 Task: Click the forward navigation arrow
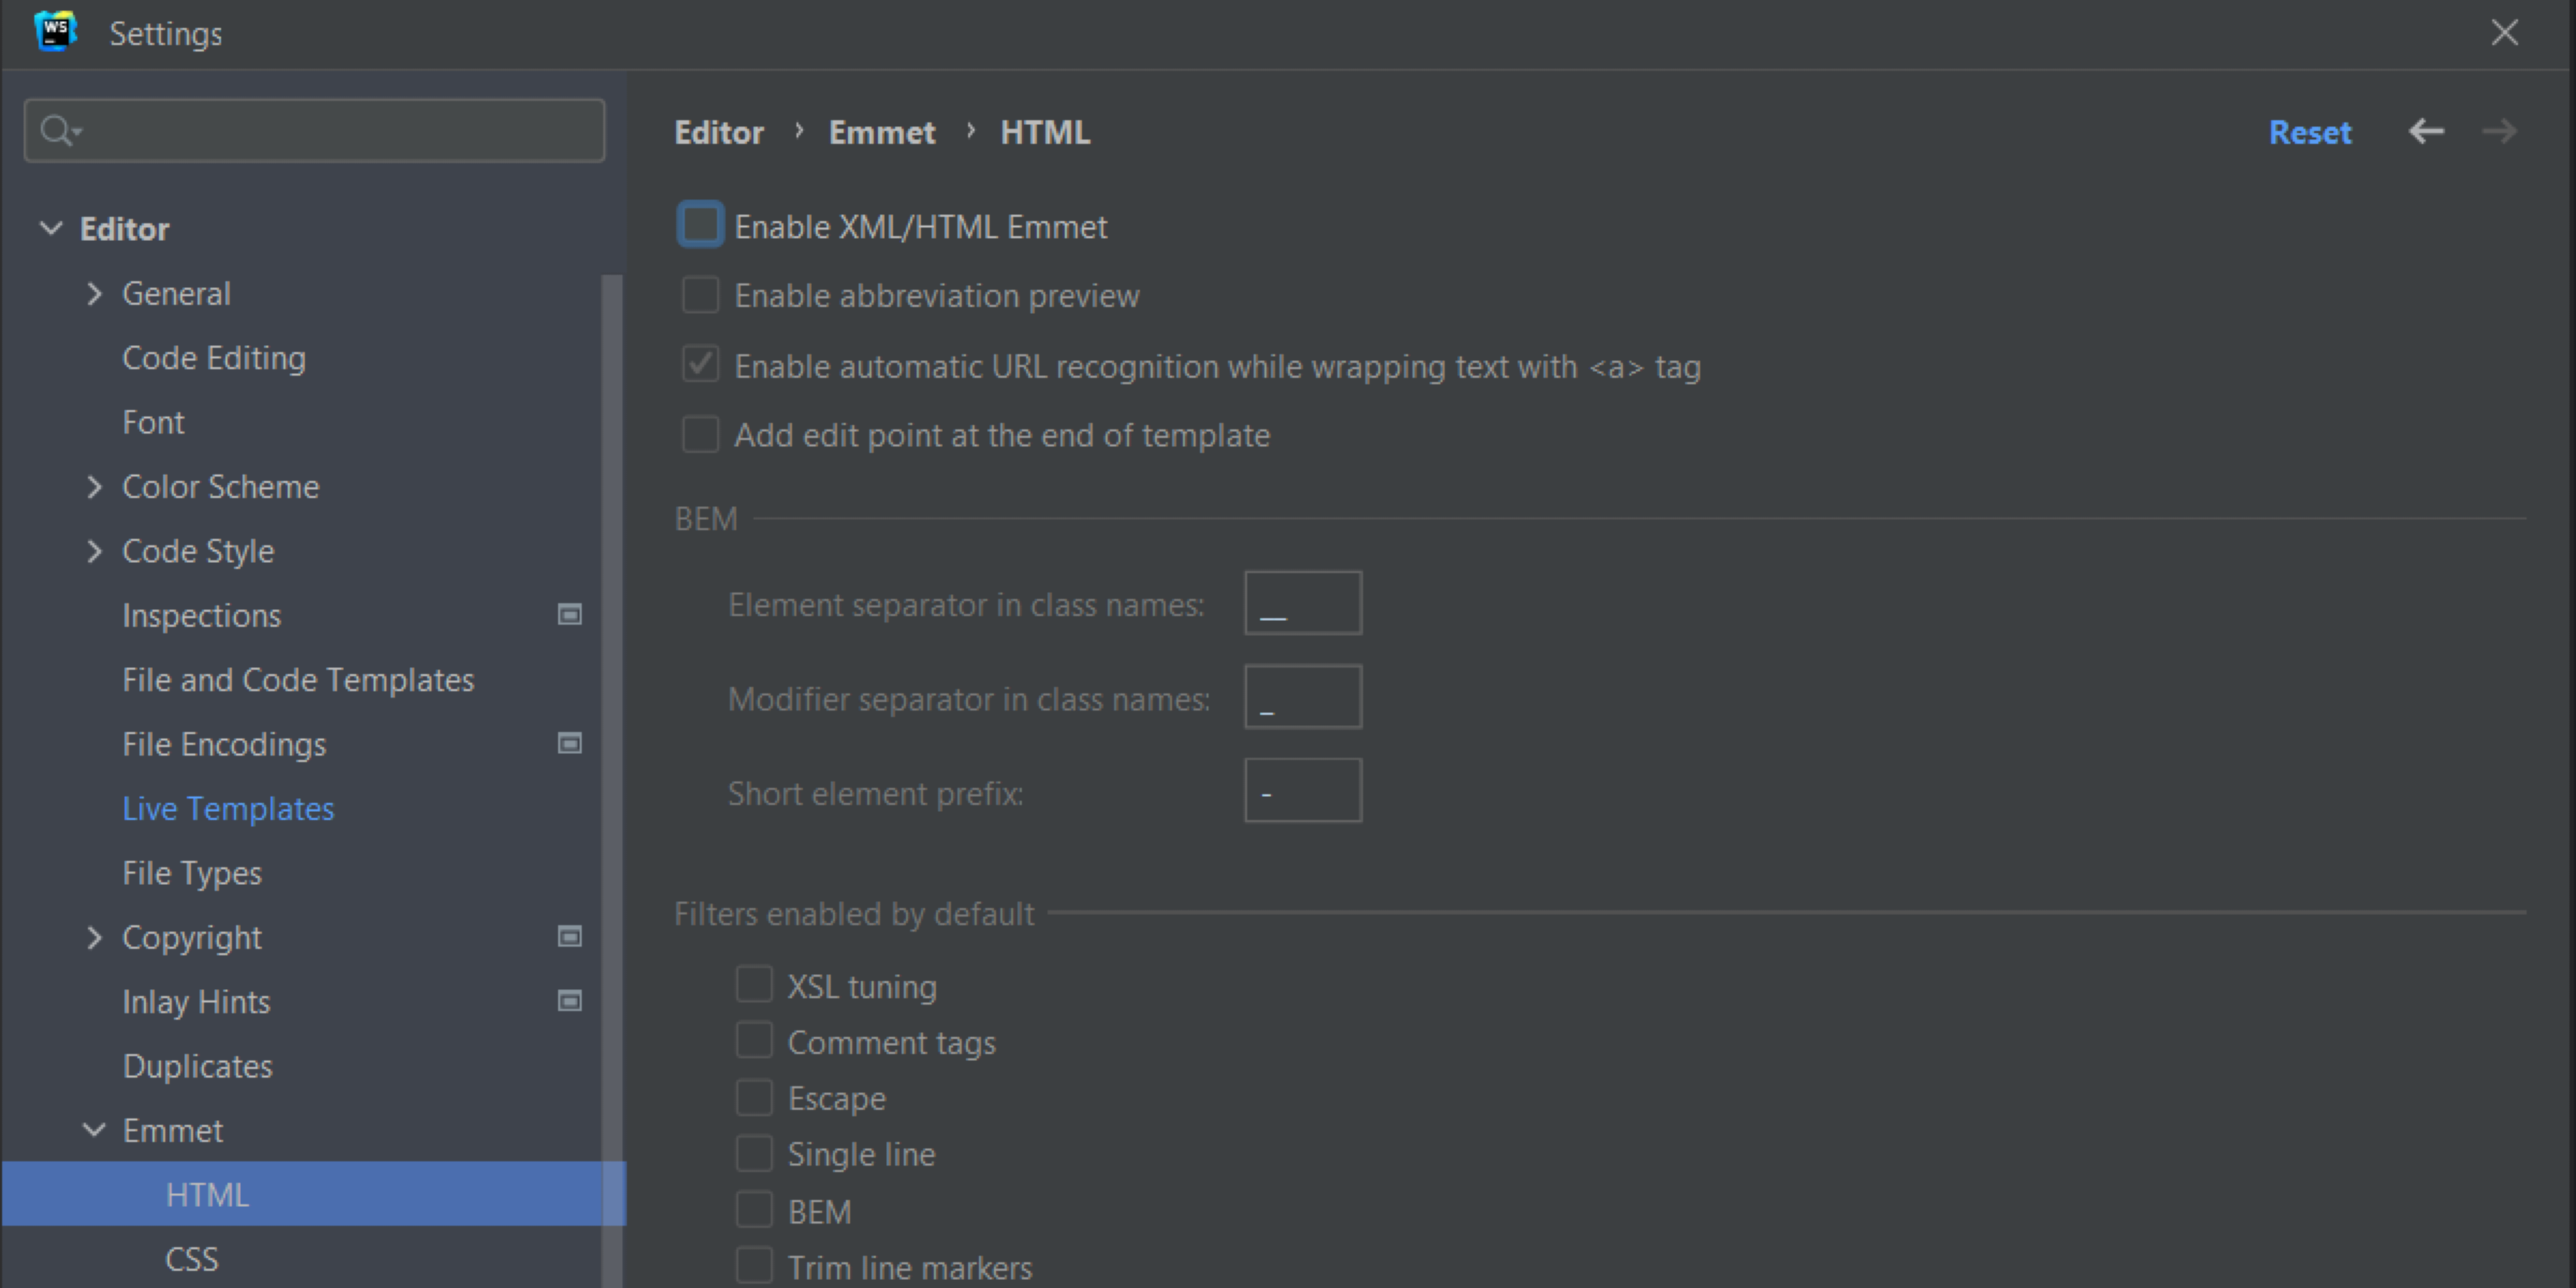tap(2499, 131)
